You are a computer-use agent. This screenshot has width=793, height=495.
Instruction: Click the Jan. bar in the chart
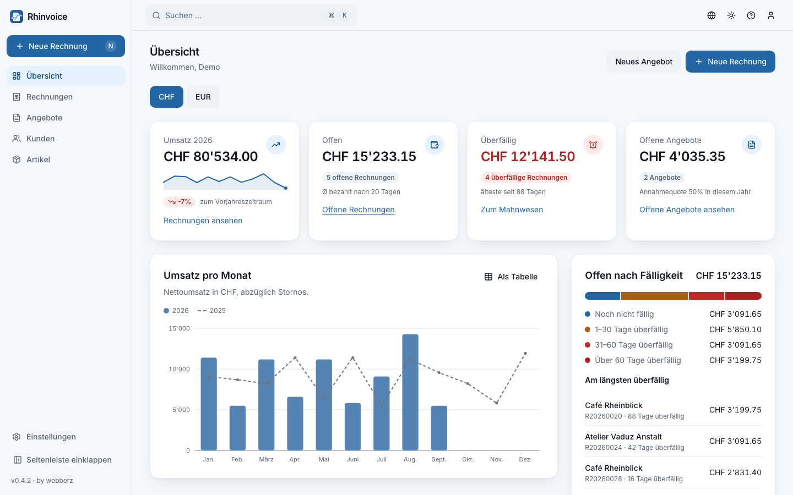coord(209,404)
